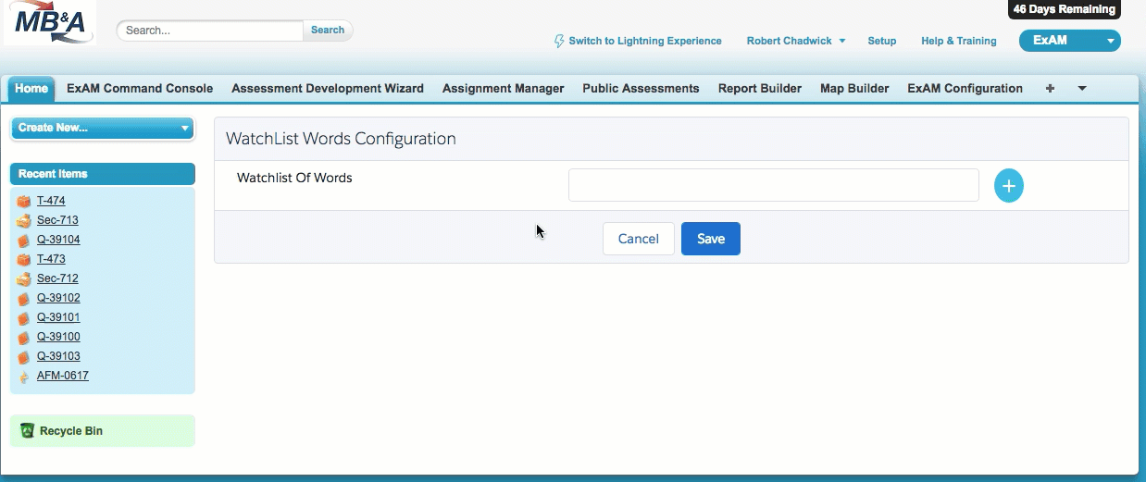The image size is (1146, 482).
Task: Click the 46 Days Remaining badge
Action: click(1064, 9)
